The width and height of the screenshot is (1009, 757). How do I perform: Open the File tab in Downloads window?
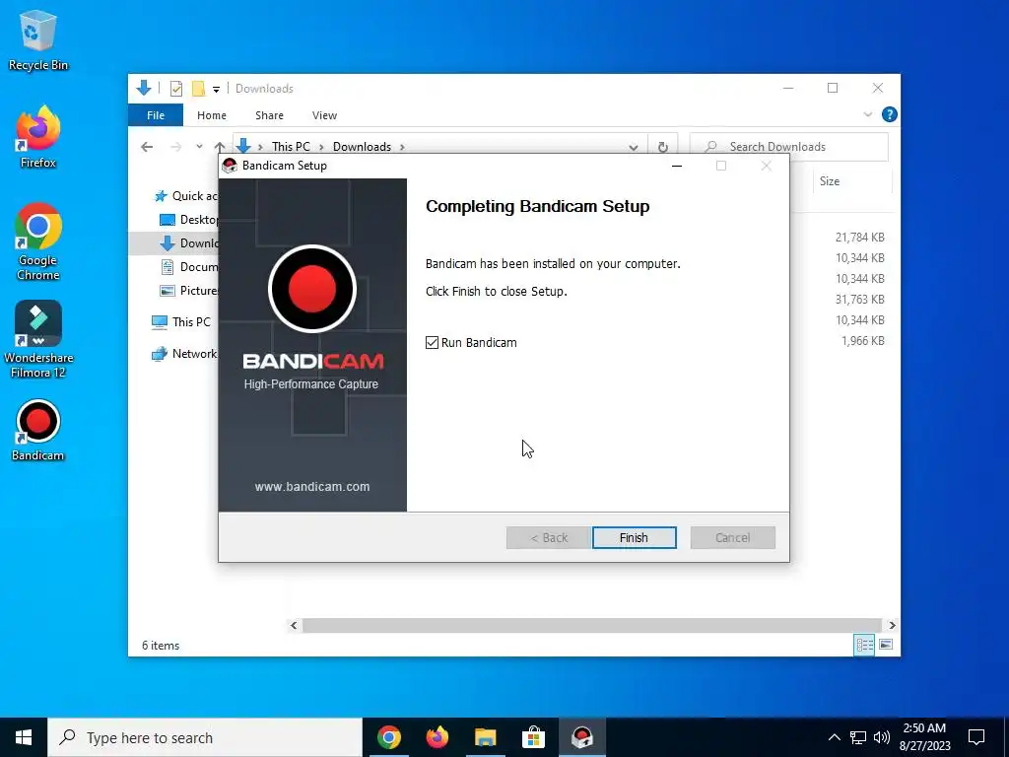pyautogui.click(x=156, y=115)
